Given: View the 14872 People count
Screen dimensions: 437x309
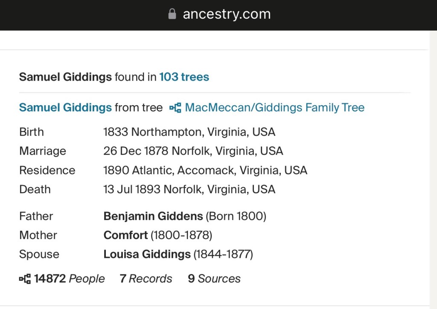Looking at the screenshot, I should 69,279.
